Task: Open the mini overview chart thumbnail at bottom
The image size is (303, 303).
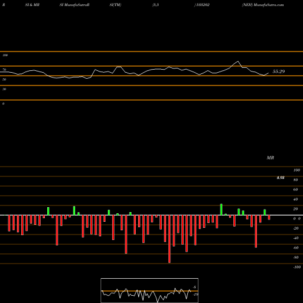Action: (x=150, y=290)
